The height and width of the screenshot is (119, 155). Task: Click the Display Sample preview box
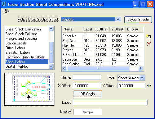click(88, 112)
